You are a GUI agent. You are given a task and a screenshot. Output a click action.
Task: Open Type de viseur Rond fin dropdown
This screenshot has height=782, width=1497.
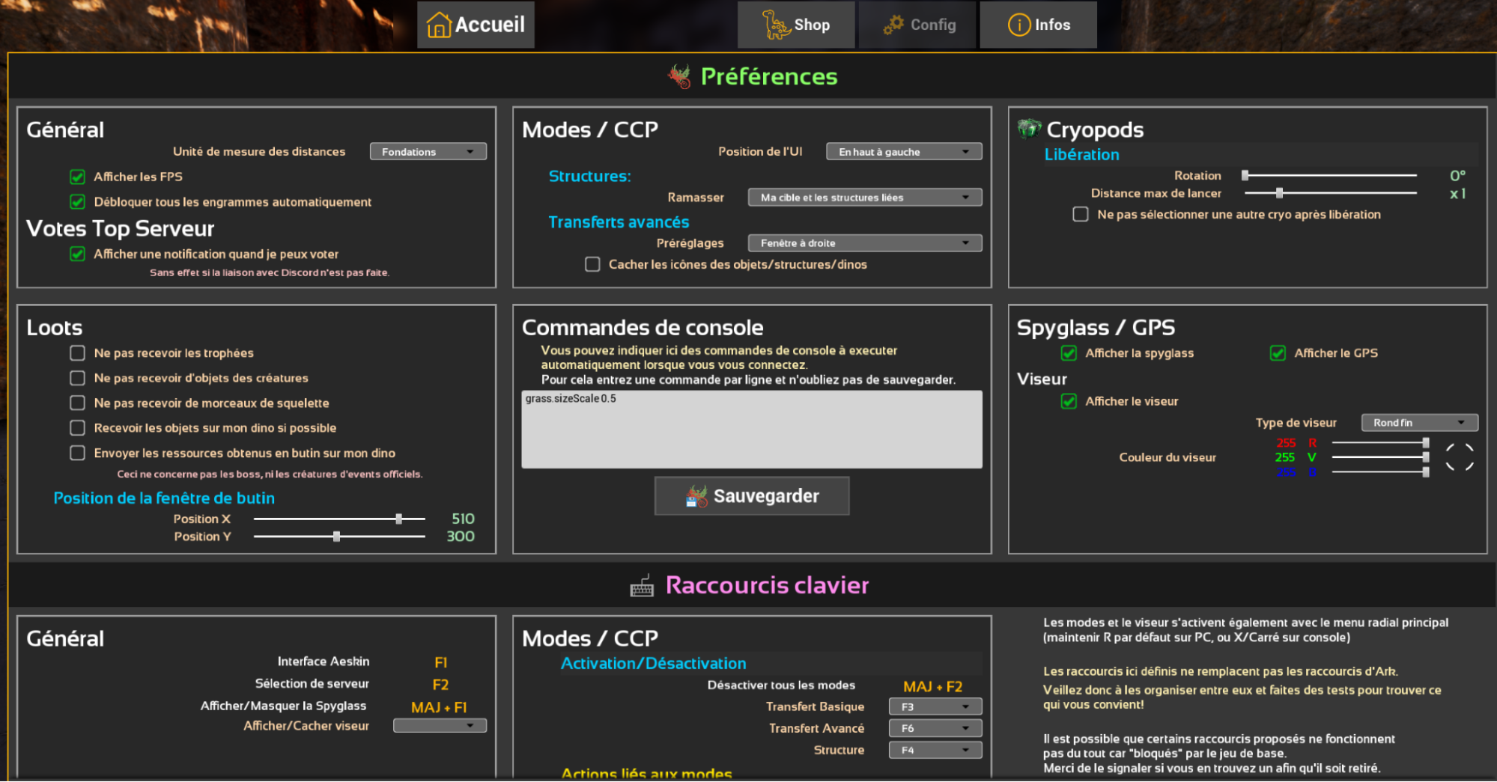pos(1420,422)
